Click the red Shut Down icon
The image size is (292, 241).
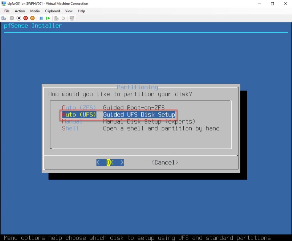(25, 18)
